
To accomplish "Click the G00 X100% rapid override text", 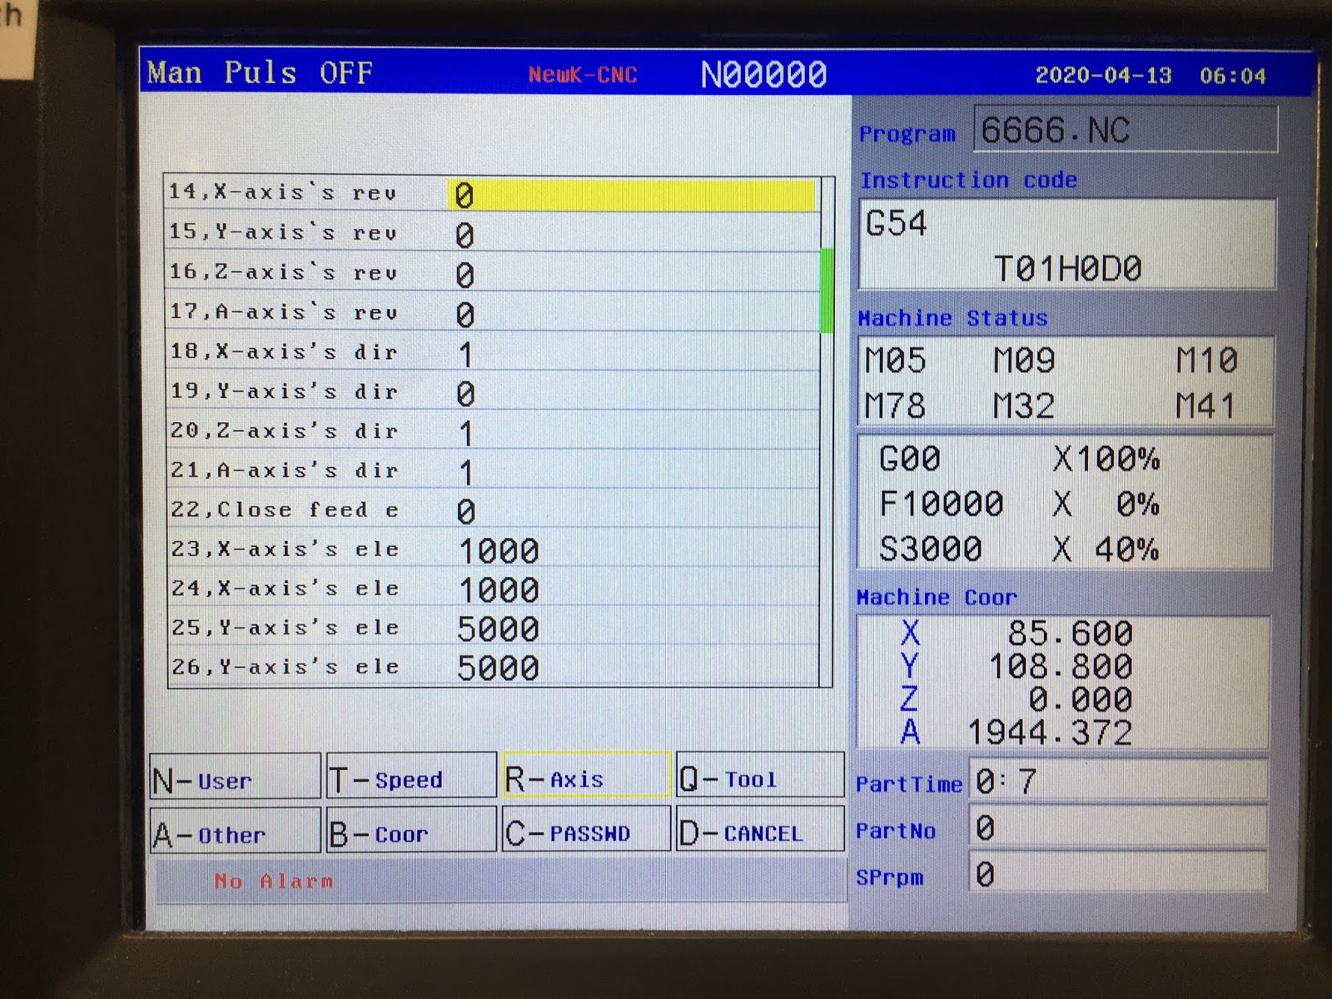I will [x=1020, y=459].
